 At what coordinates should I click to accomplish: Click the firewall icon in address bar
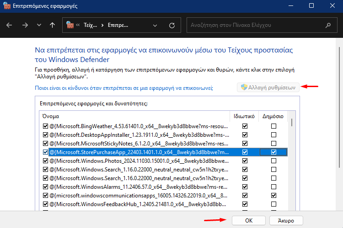click(70, 25)
